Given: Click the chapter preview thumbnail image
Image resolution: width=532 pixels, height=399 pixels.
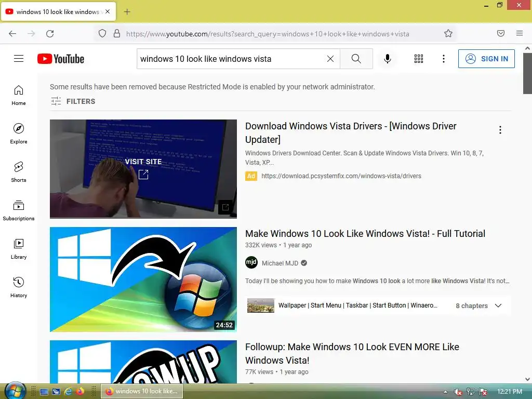Looking at the screenshot, I should [261, 305].
